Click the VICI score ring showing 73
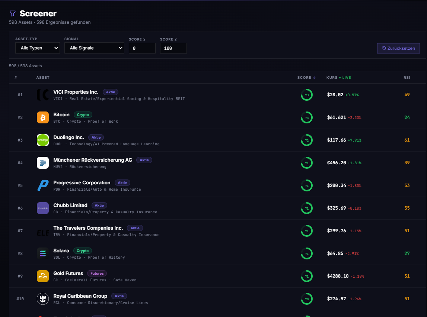This screenshot has width=427, height=317. pyautogui.click(x=307, y=95)
